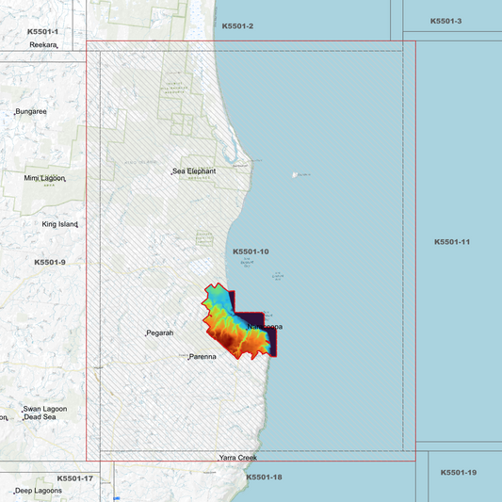Select the Reekara place label
This screenshot has width=502, height=502.
pos(43,45)
